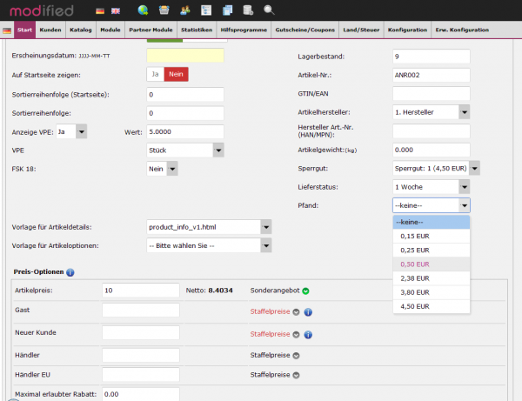Expand Staffelpreise arrow for Händler EU
Screen dimensions: 522x401
(x=296, y=376)
